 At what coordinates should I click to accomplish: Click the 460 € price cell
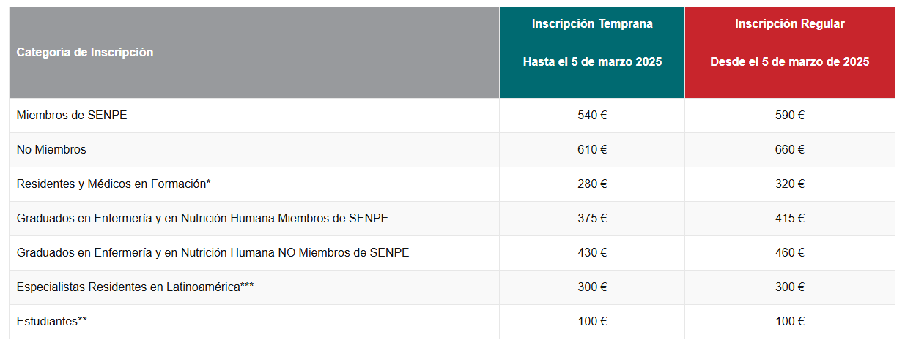click(790, 253)
